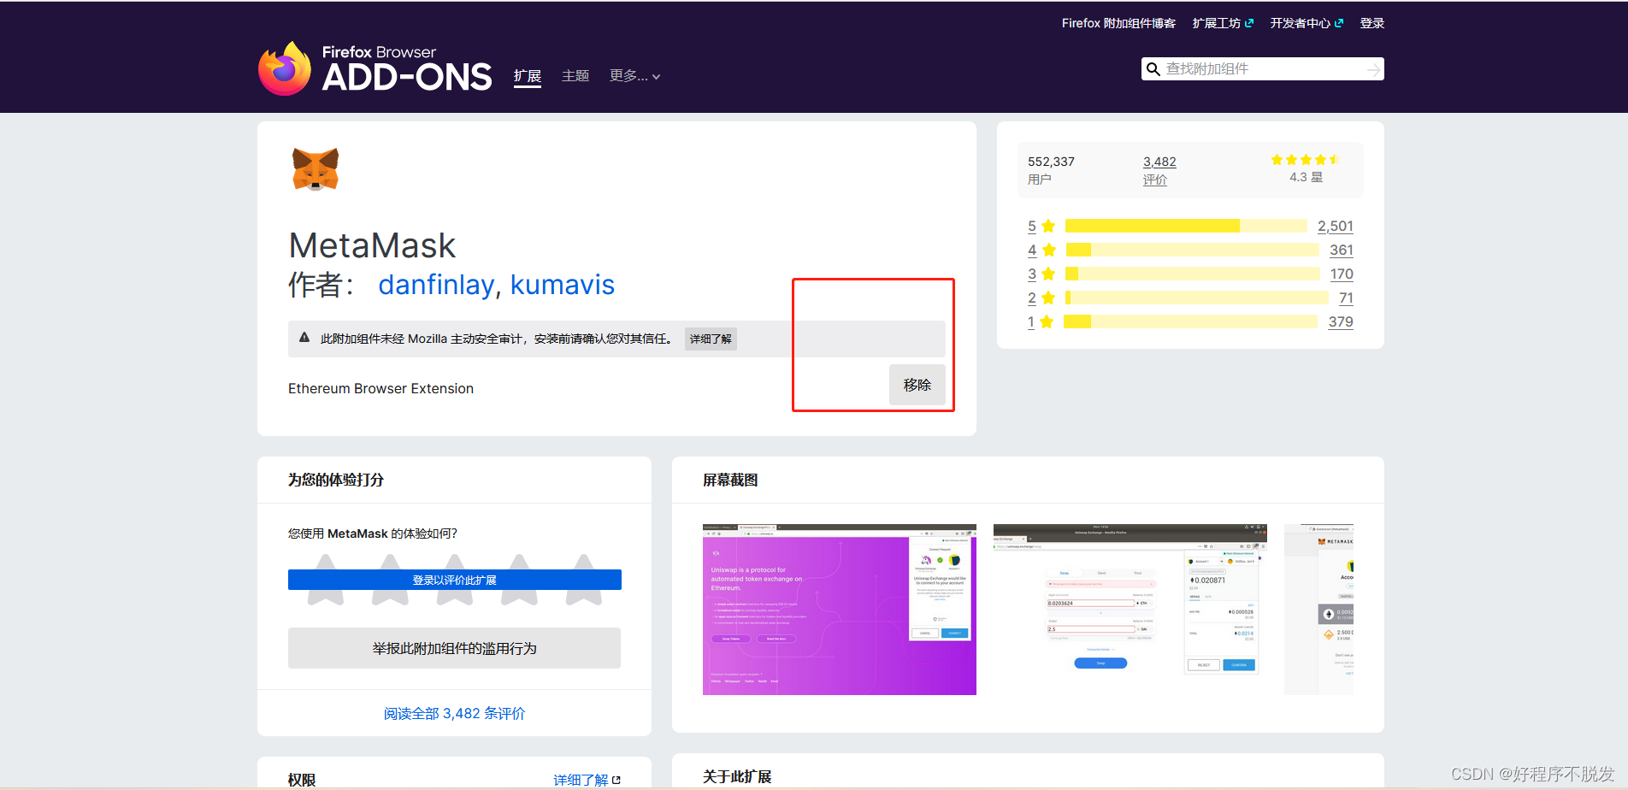Screen dimensions: 1628x790
Task: Click the star beside rating 3
Action: (x=1048, y=274)
